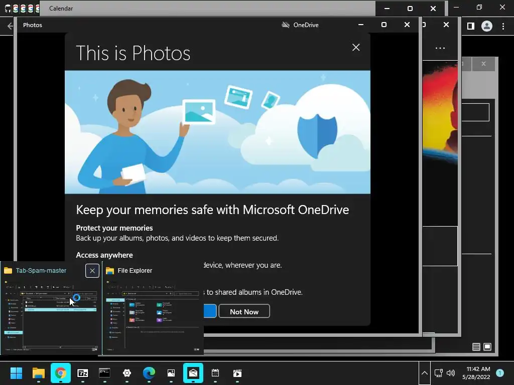
Task: Click Google Chrome taskbar icon
Action: point(60,373)
